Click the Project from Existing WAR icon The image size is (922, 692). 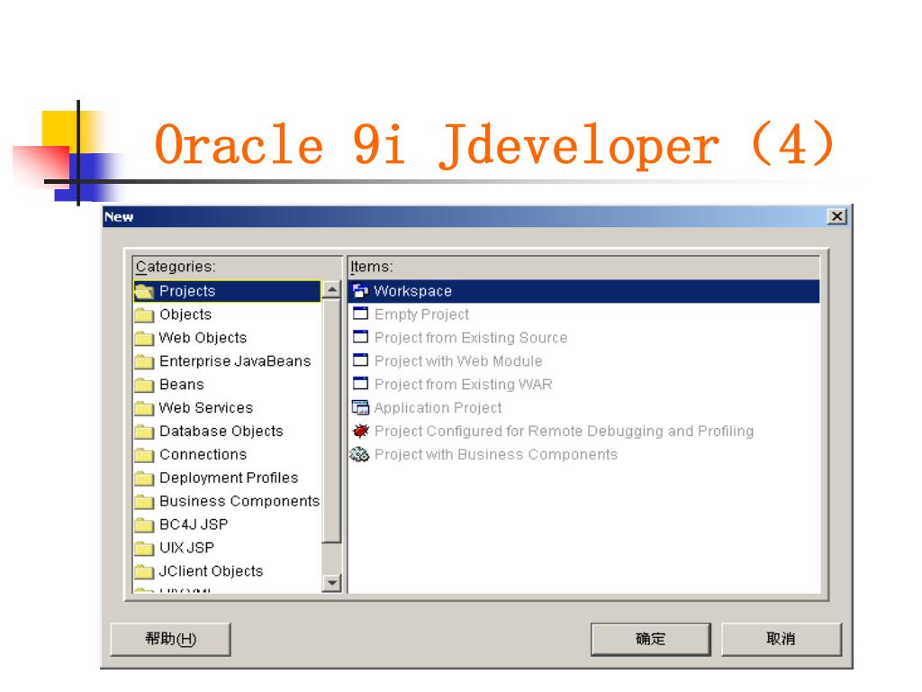360,384
